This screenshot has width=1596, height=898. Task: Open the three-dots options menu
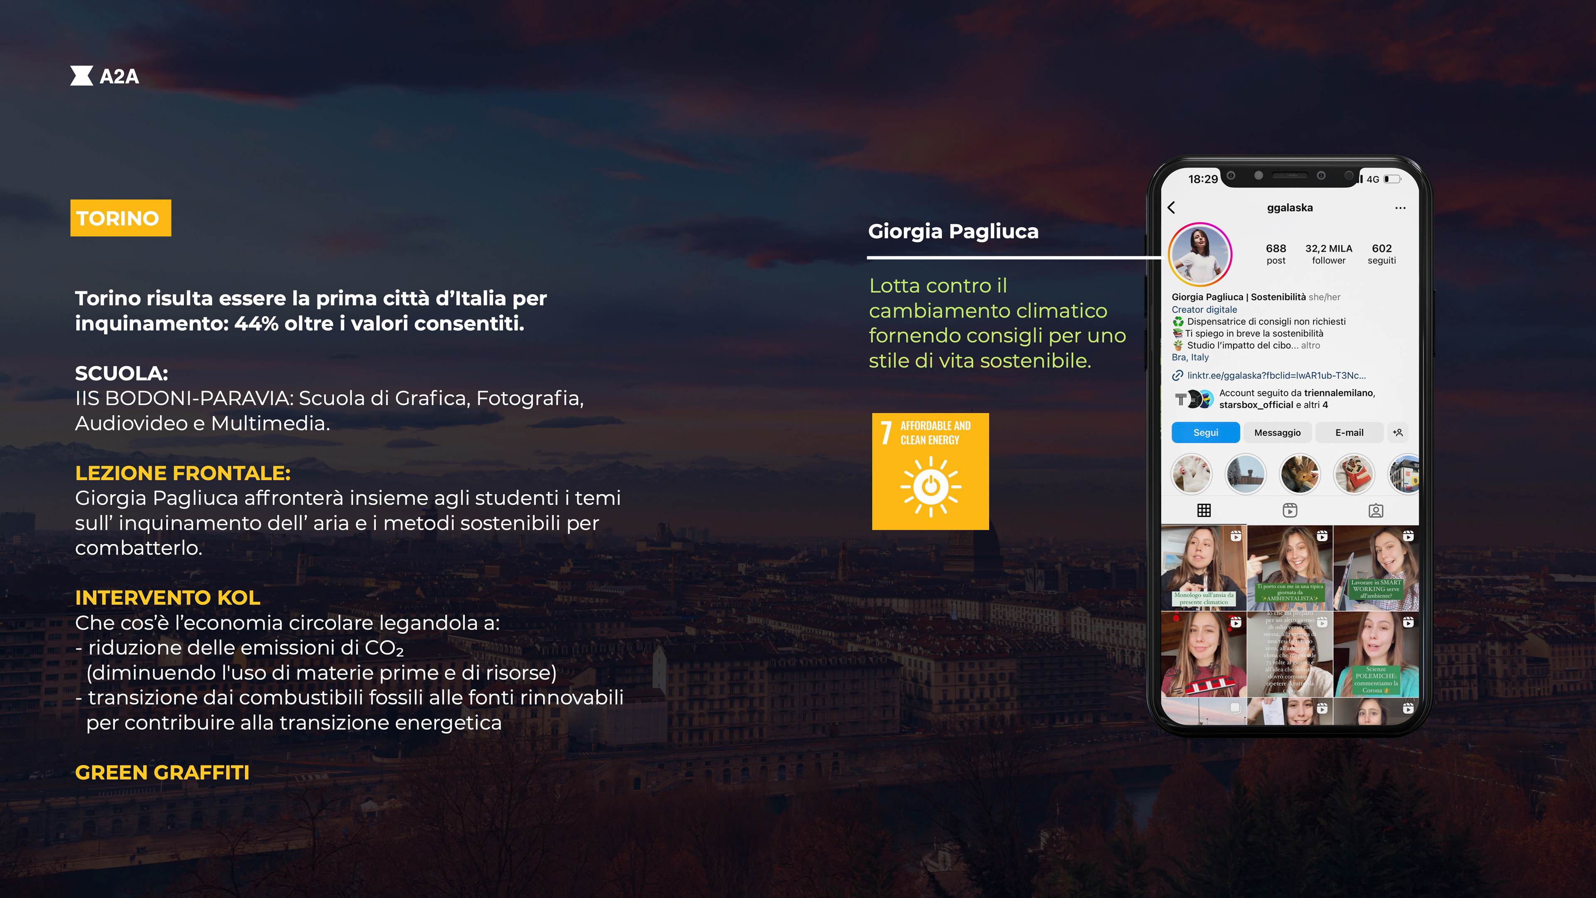click(x=1400, y=208)
